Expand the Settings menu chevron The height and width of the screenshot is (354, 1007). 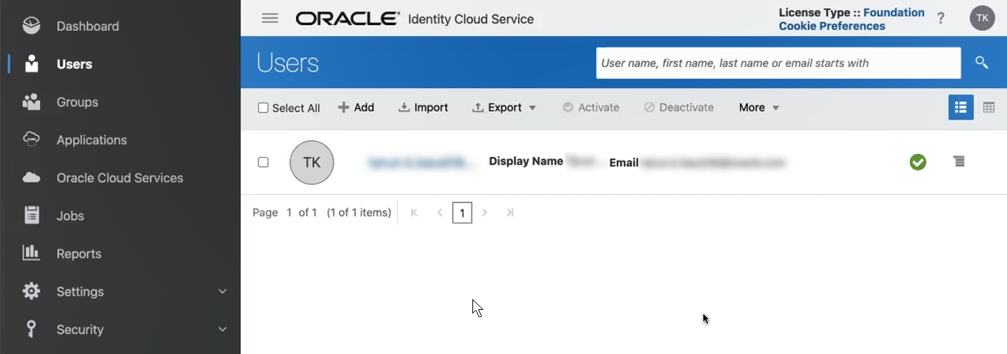pos(222,291)
